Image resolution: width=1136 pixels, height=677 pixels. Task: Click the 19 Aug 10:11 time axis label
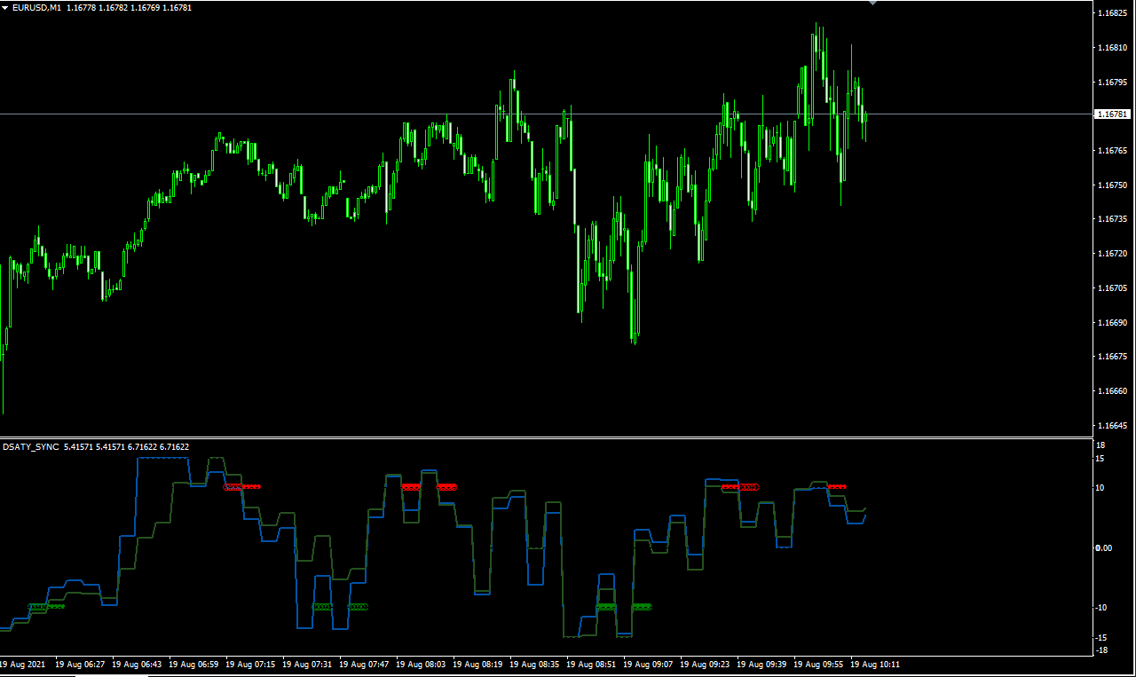click(876, 664)
